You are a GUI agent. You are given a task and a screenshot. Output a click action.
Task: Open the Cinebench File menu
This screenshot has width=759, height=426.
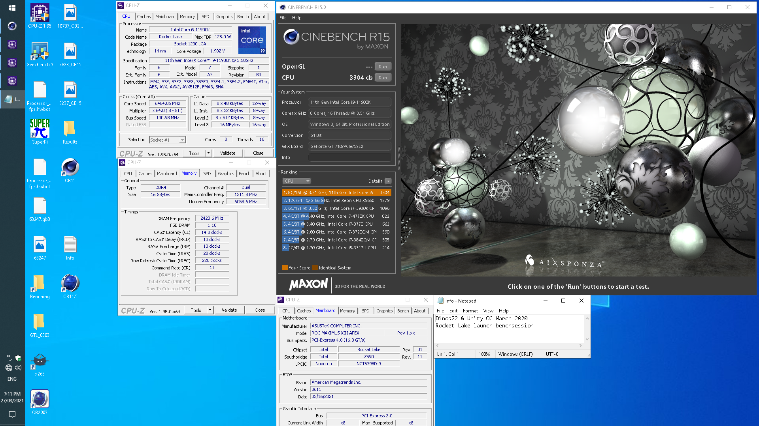pos(283,18)
